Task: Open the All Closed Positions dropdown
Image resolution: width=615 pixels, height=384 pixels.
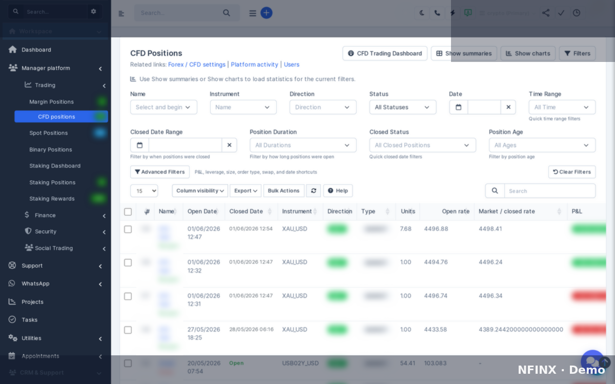Action: point(423,145)
